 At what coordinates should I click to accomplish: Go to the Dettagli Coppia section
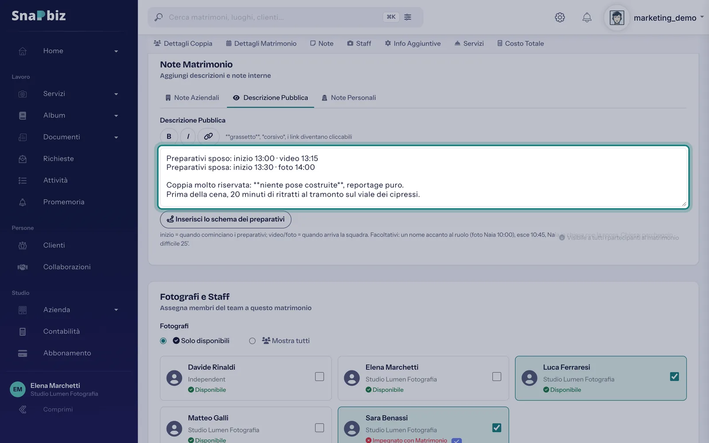[183, 43]
